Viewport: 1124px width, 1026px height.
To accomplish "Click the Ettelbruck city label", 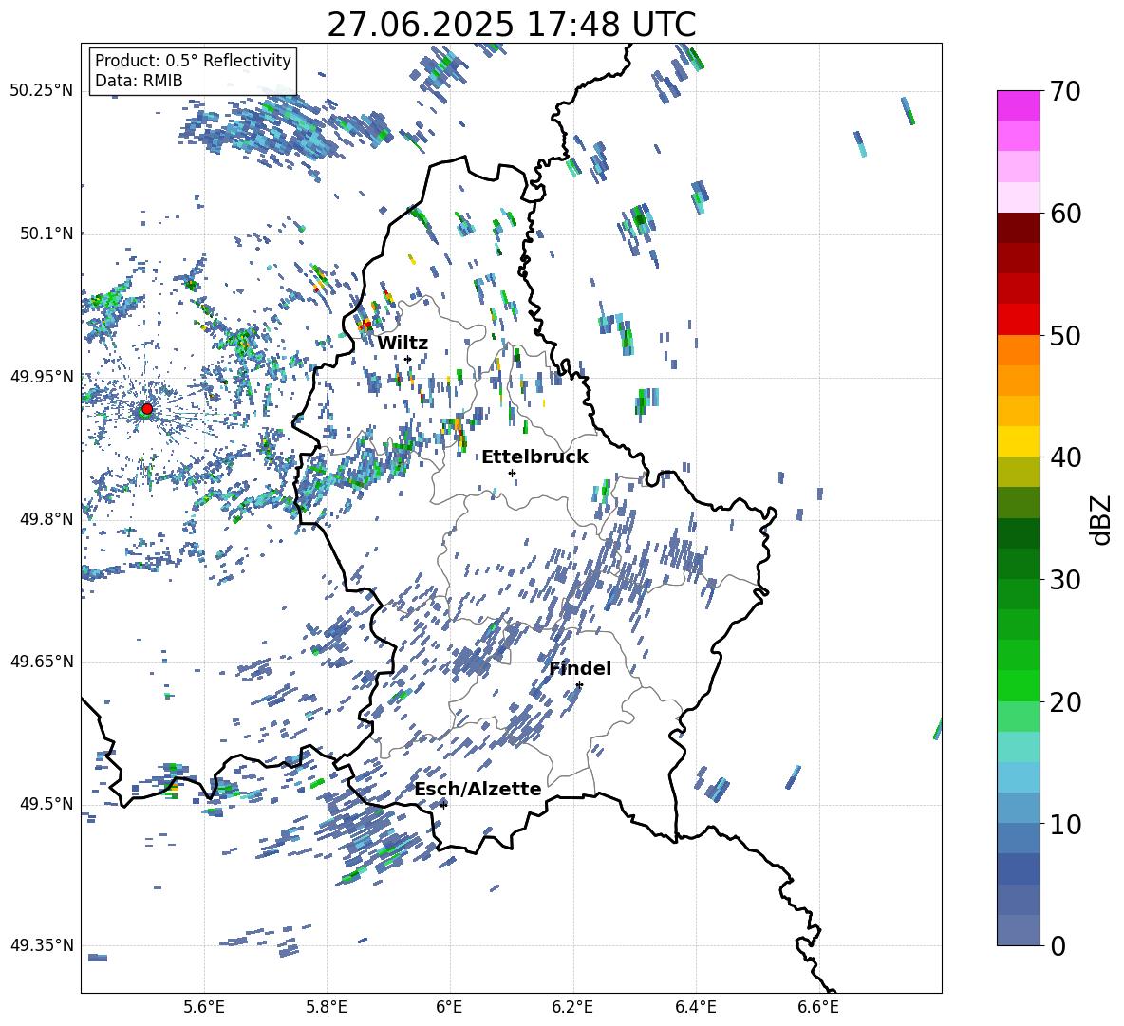I will [534, 457].
